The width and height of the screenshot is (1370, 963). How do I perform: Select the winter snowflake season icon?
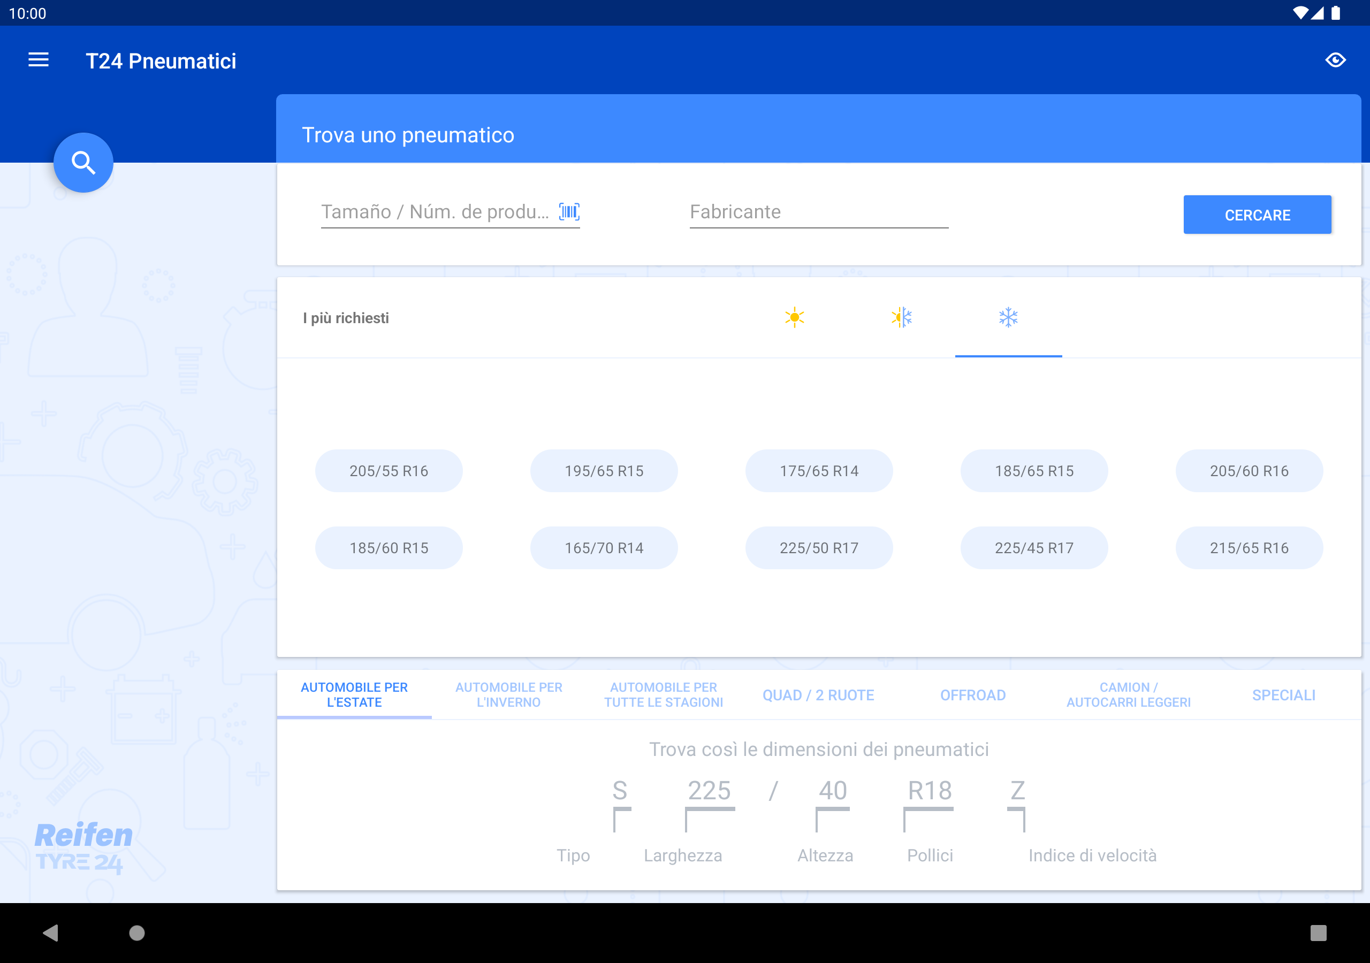coord(1008,317)
